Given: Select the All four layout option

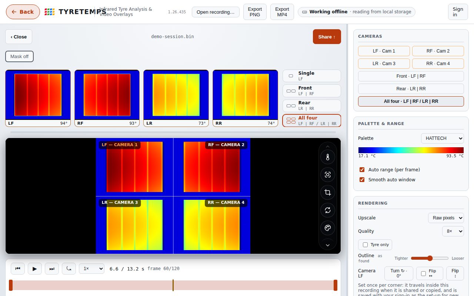Looking at the screenshot, I should coord(312,121).
